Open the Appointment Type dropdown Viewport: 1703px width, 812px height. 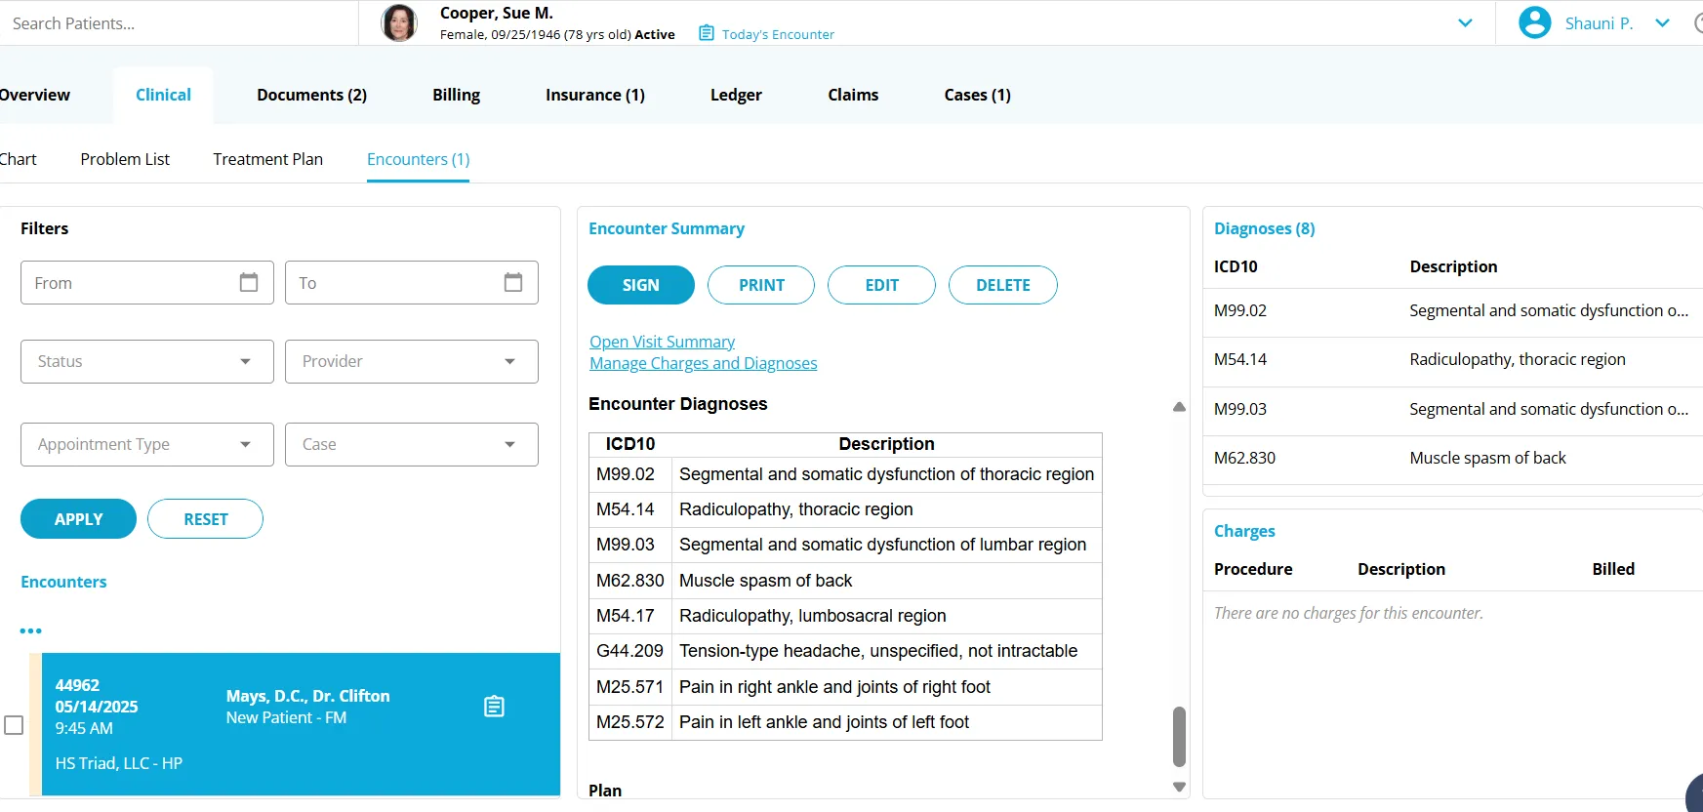[147, 444]
